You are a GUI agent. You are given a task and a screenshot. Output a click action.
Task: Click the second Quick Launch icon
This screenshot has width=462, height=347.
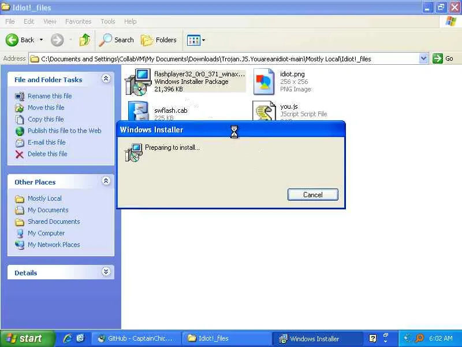(80, 338)
